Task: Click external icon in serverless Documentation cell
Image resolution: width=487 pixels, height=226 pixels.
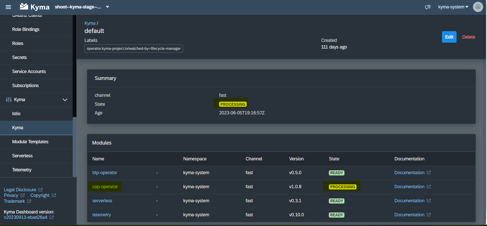Action: (429, 200)
